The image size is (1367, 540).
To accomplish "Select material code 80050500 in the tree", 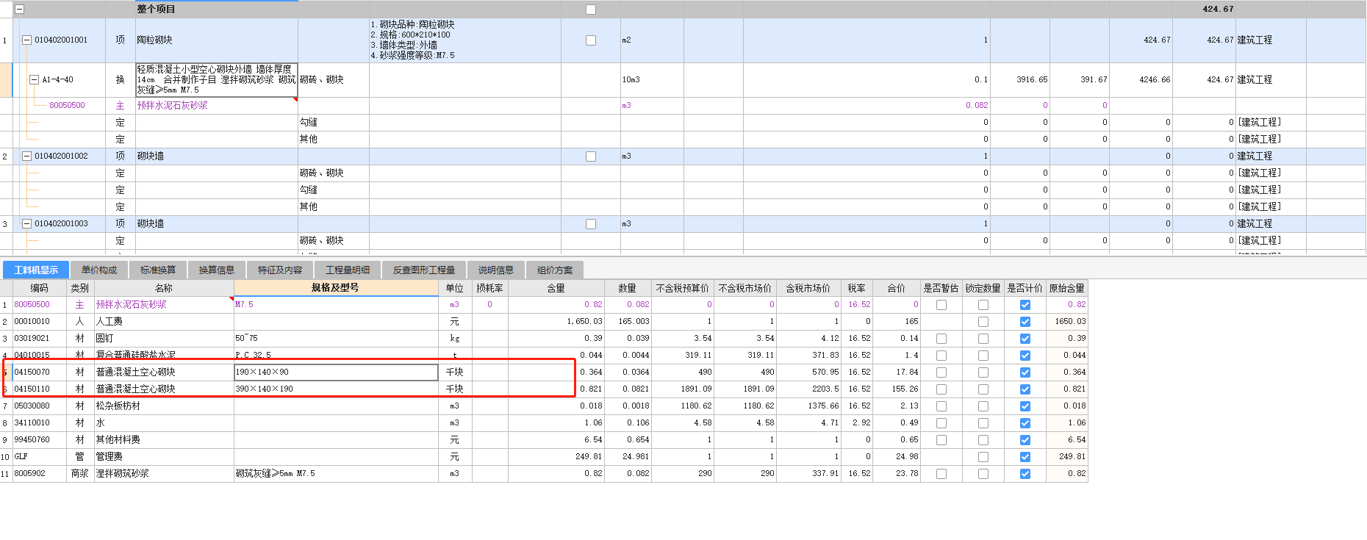I will [67, 105].
